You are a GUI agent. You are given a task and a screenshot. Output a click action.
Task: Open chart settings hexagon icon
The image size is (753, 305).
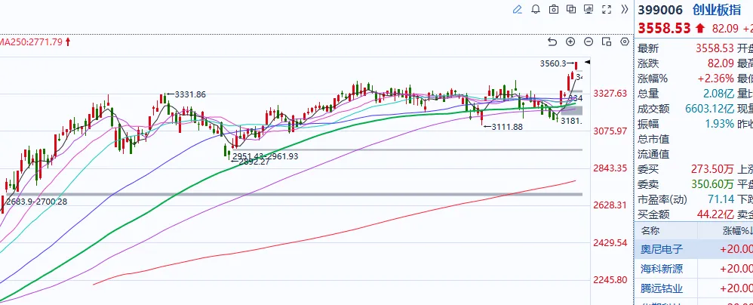(x=625, y=42)
